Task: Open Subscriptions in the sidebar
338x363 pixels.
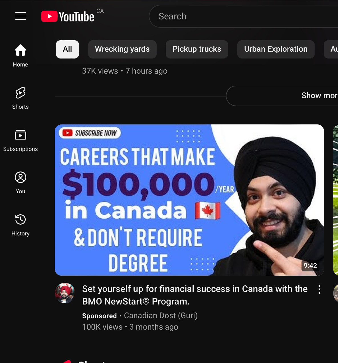Action: 21,140
